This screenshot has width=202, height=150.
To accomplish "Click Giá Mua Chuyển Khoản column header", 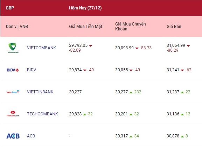I will (131, 27).
